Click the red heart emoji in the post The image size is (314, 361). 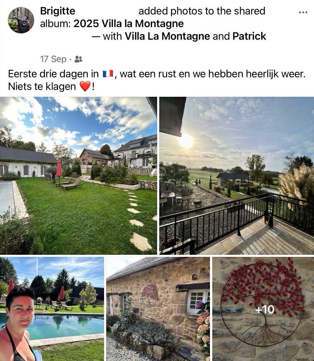pyautogui.click(x=85, y=86)
